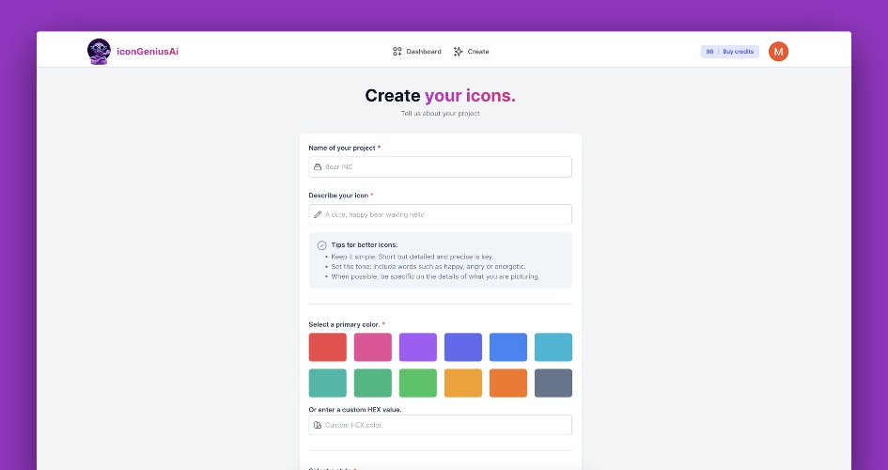
Task: Click the pencil icon in description field
Action: (x=318, y=214)
